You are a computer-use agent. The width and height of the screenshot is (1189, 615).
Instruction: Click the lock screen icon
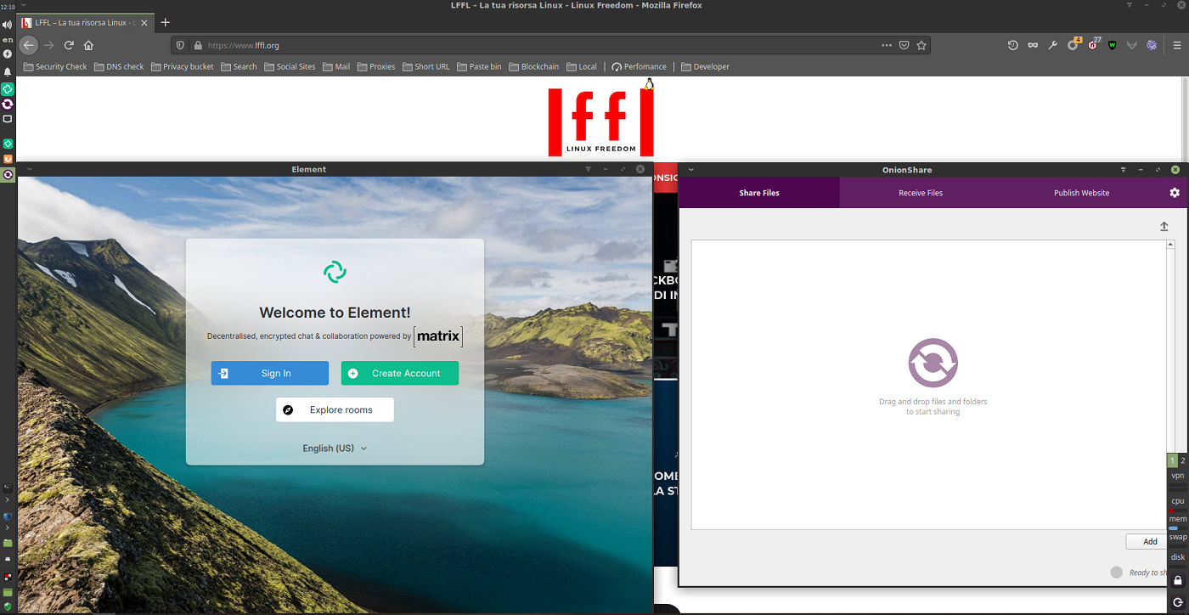pos(1178,580)
